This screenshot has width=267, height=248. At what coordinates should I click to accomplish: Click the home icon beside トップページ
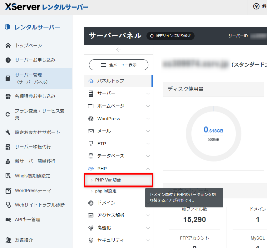click(x=8, y=46)
